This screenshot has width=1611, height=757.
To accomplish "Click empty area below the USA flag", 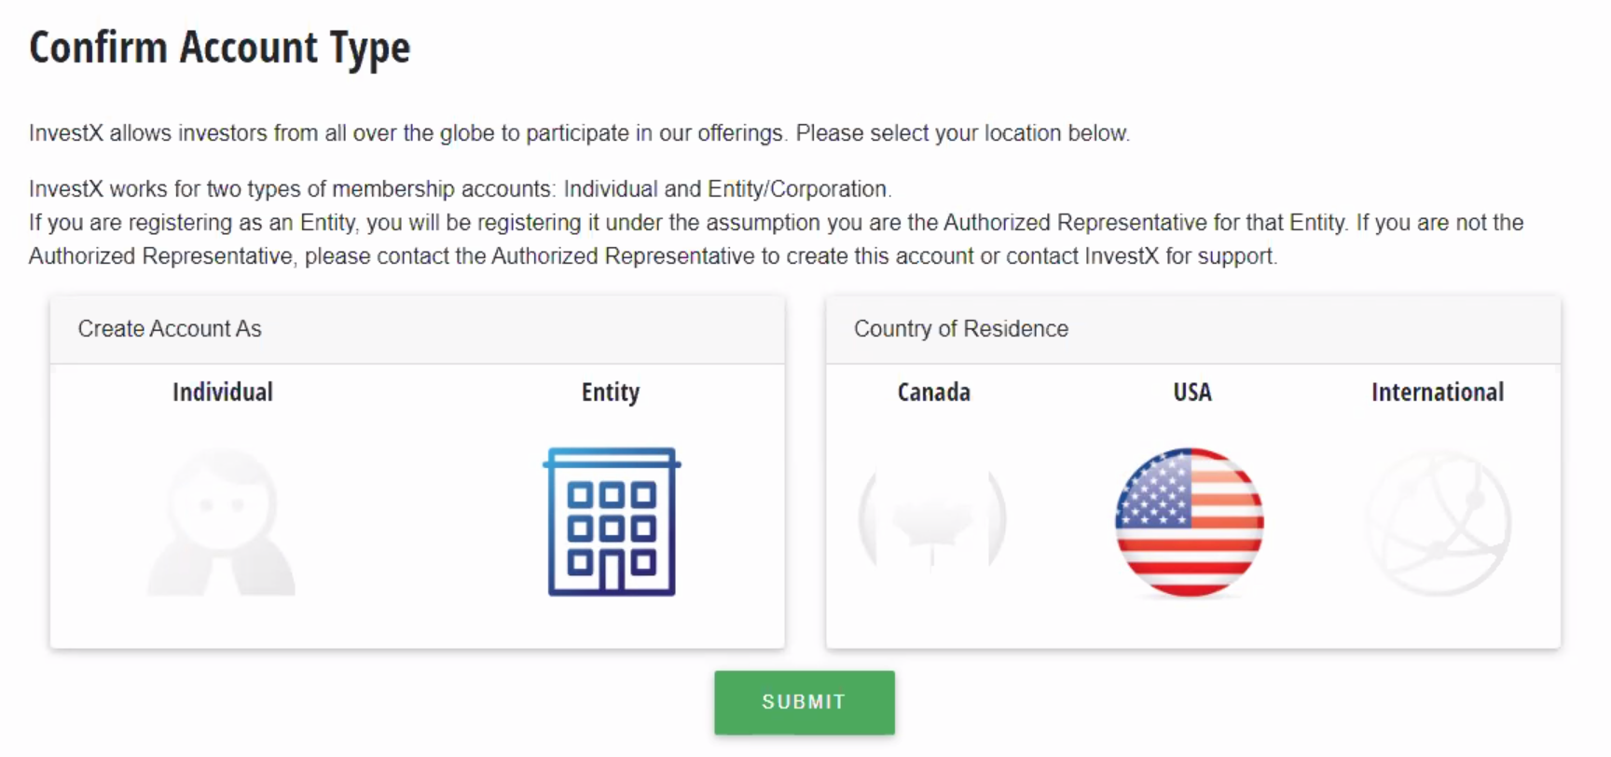I will (1190, 623).
